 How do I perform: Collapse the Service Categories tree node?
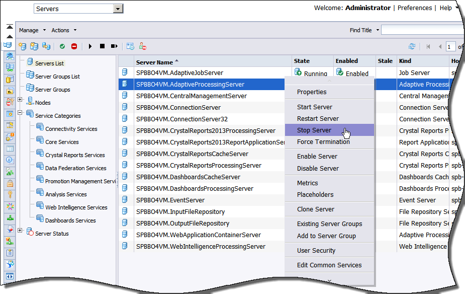pos(20,113)
